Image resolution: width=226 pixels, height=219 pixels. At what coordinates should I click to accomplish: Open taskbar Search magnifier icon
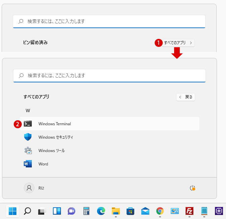tap(27, 211)
